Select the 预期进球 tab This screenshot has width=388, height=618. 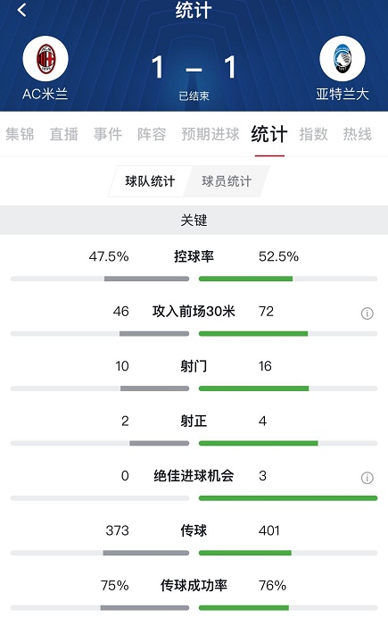tap(211, 134)
